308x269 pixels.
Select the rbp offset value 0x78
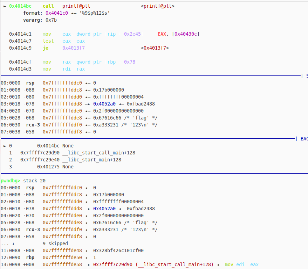point(130,62)
